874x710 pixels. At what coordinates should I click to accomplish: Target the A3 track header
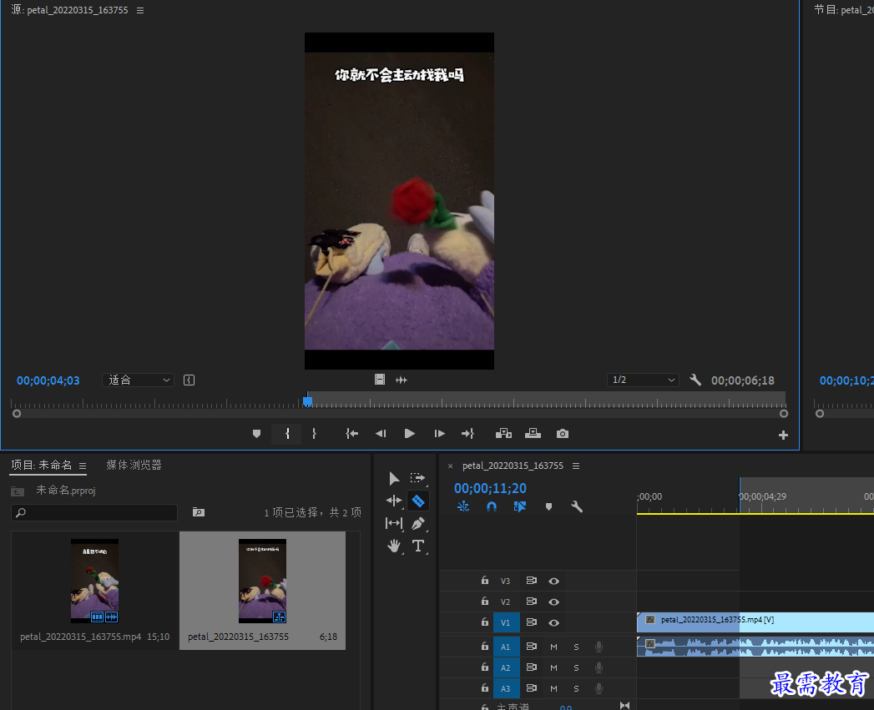click(506, 688)
